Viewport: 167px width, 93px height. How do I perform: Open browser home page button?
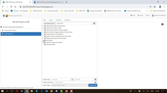pos(15,7)
